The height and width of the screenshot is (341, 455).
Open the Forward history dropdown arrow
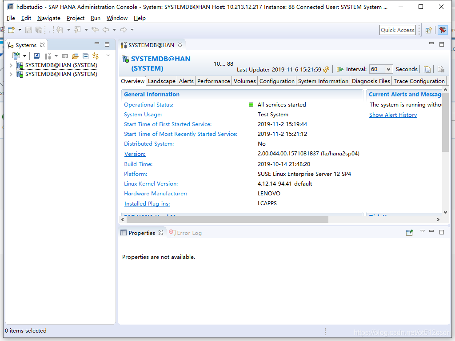coord(132,30)
